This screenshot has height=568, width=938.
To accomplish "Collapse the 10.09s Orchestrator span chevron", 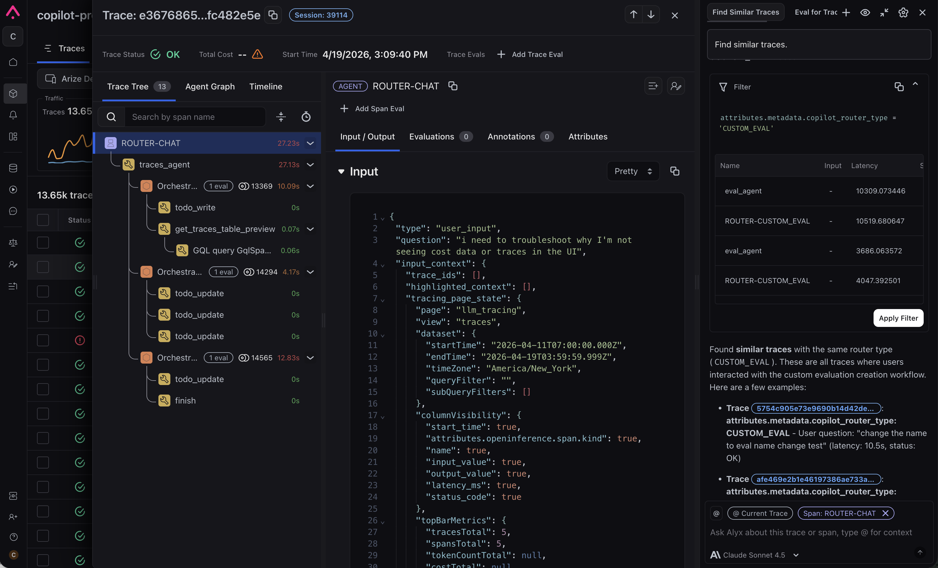I will pos(310,186).
